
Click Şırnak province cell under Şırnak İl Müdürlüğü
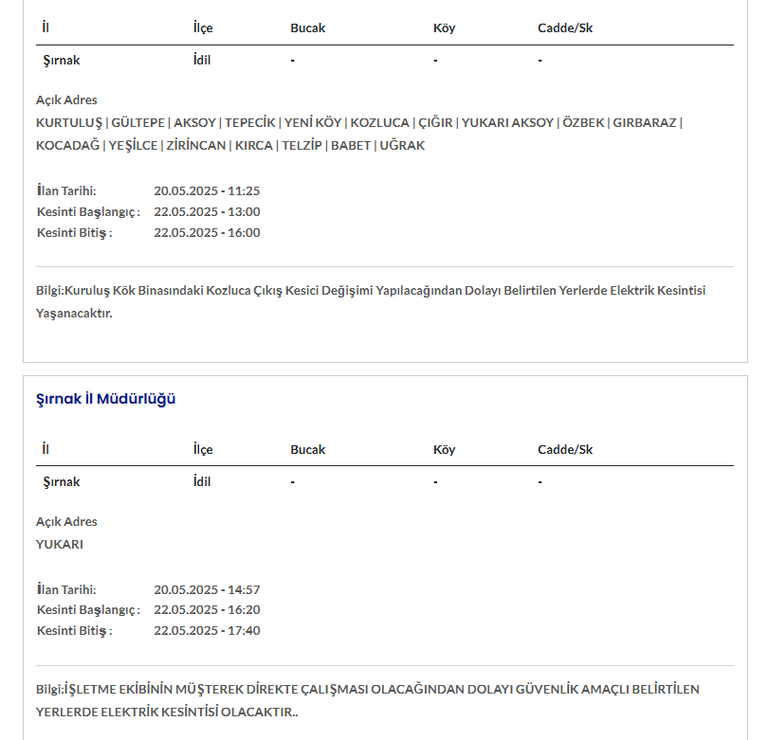coord(62,481)
